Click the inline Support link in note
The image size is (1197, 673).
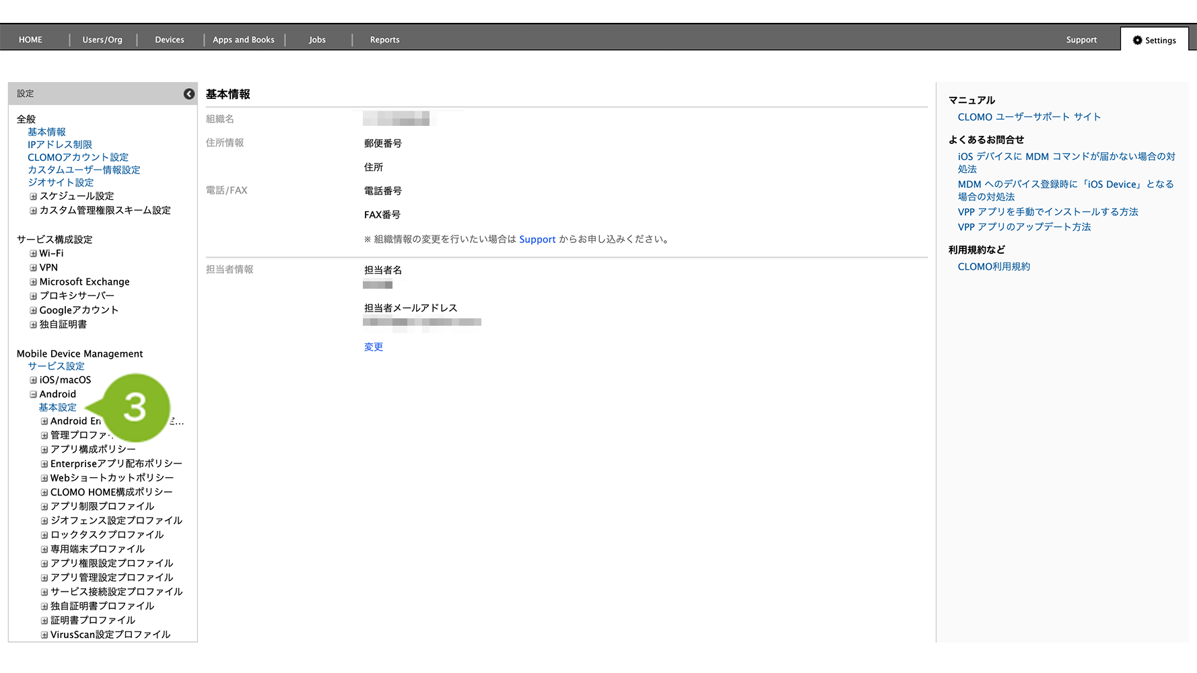(x=537, y=240)
